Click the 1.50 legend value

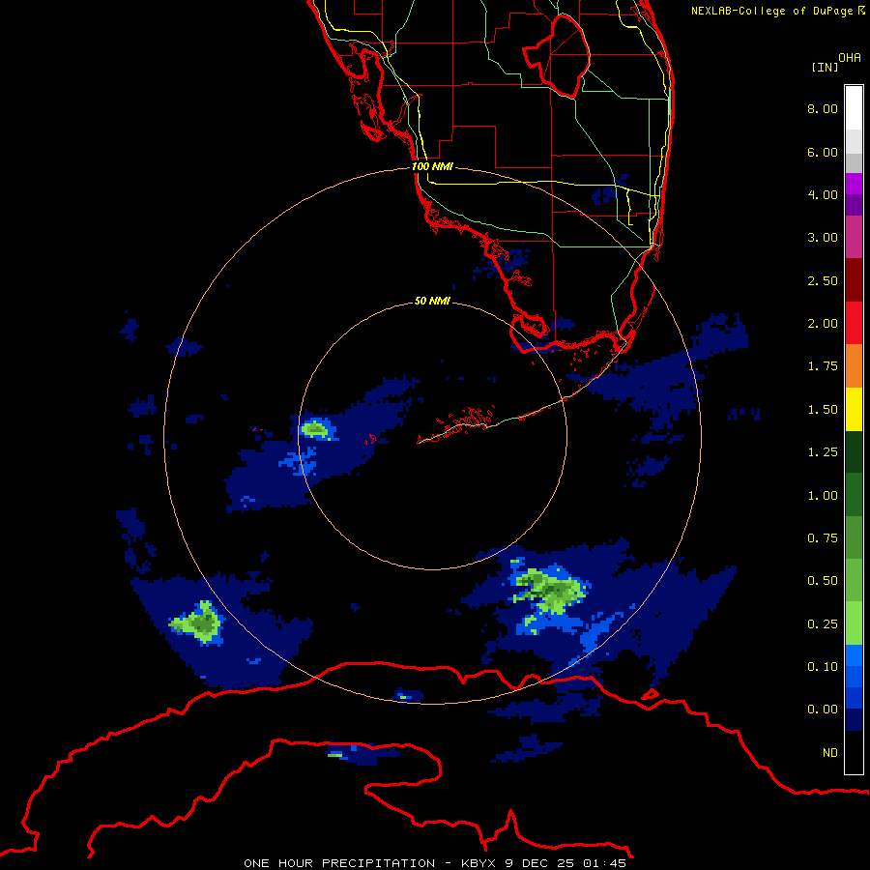(x=823, y=410)
